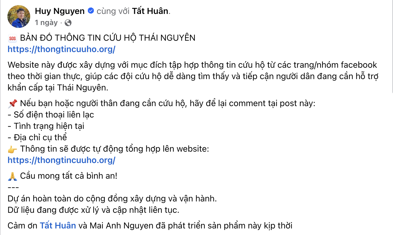The width and height of the screenshot is (393, 235).
Task: Click the blue verified badge icon
Action: pos(91,11)
